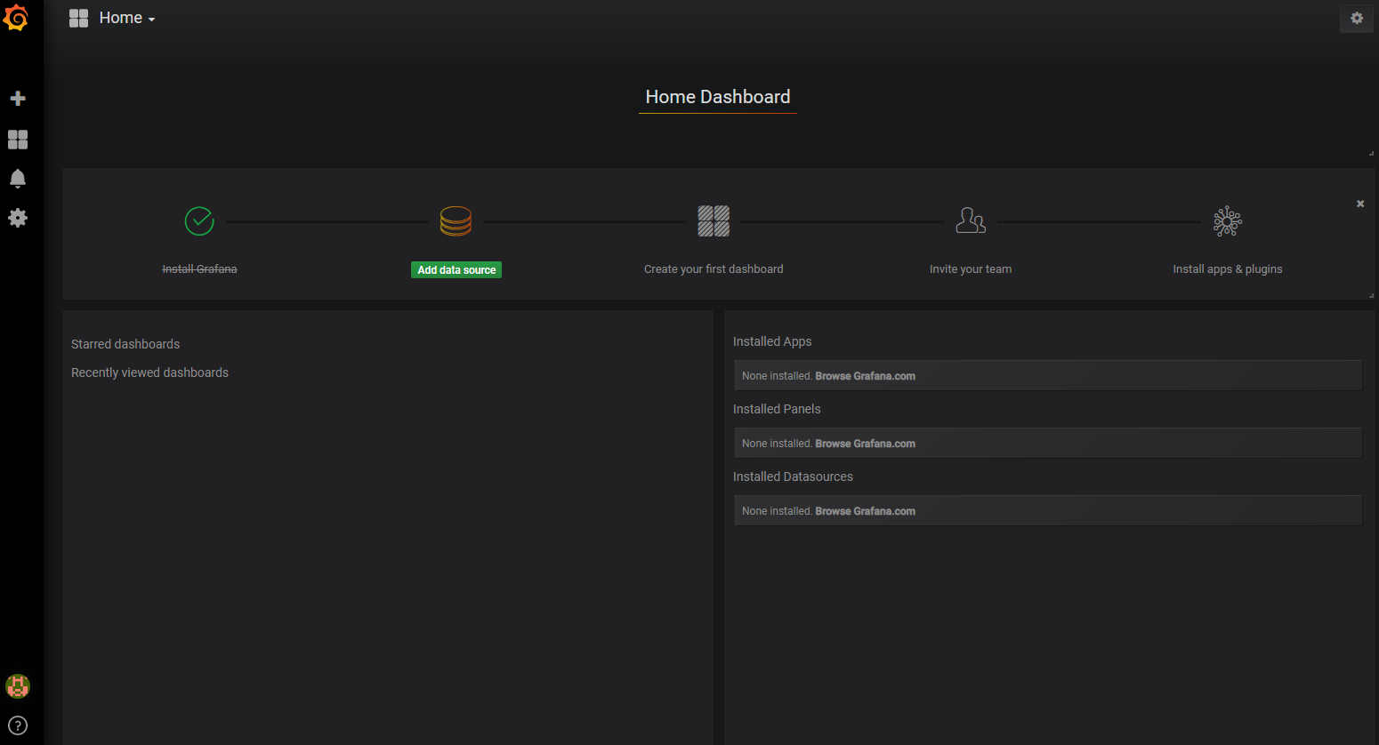
Task: Click the dashboard grid step icon
Action: 714,221
